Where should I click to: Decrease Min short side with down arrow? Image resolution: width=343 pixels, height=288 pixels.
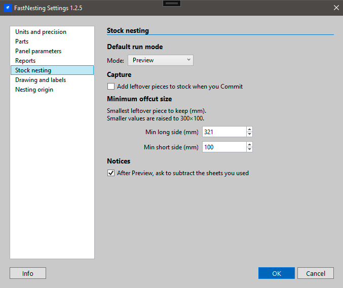coord(249,150)
